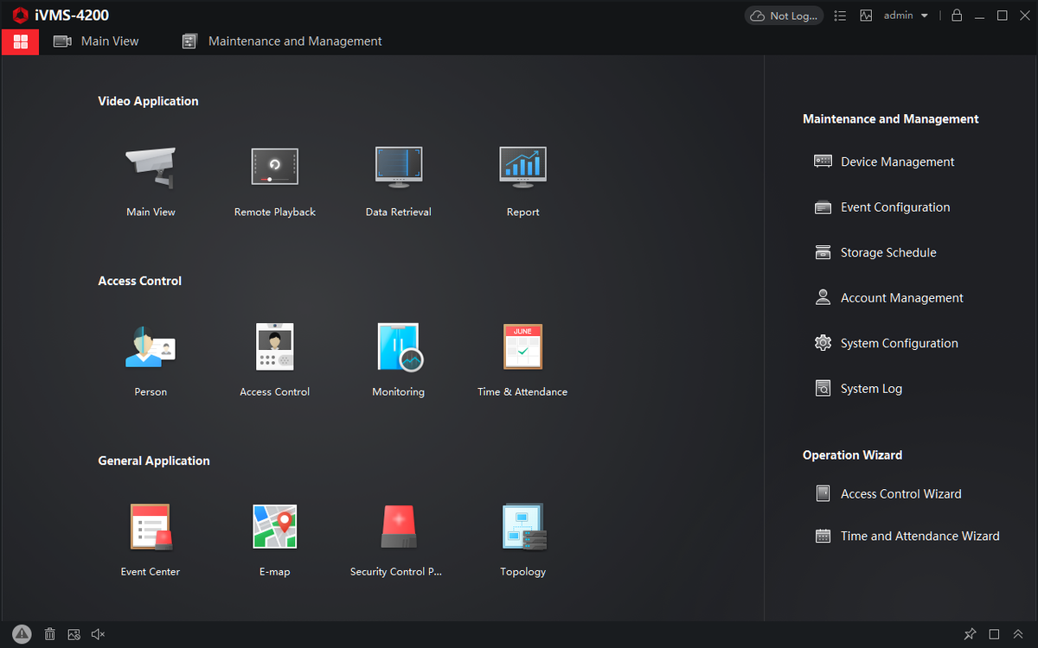Click the Security Control P... label
This screenshot has width=1038, height=648.
396,571
